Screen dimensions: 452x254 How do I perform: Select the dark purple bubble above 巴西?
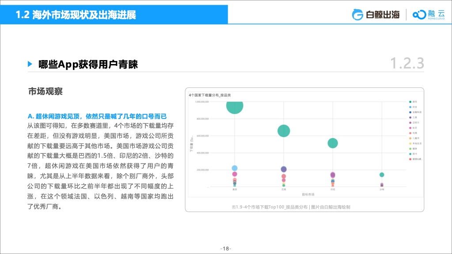pos(284,169)
